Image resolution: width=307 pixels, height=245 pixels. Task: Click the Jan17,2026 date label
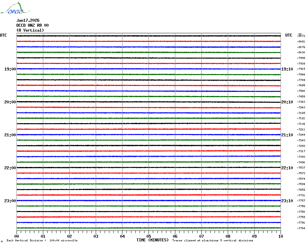point(28,20)
